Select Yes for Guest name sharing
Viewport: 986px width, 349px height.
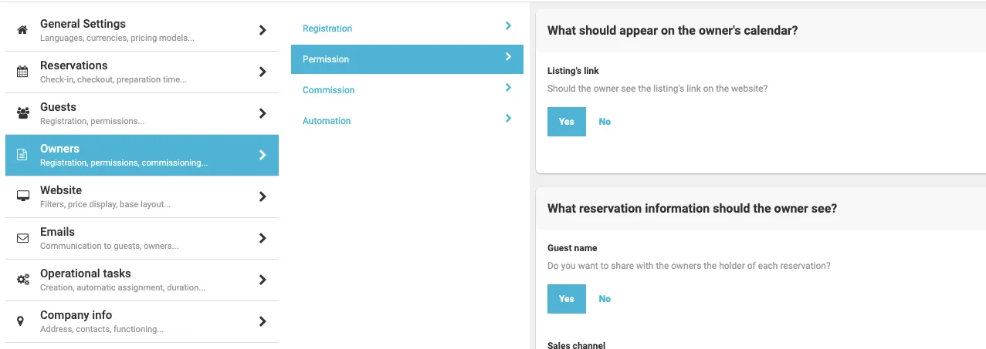click(x=566, y=299)
